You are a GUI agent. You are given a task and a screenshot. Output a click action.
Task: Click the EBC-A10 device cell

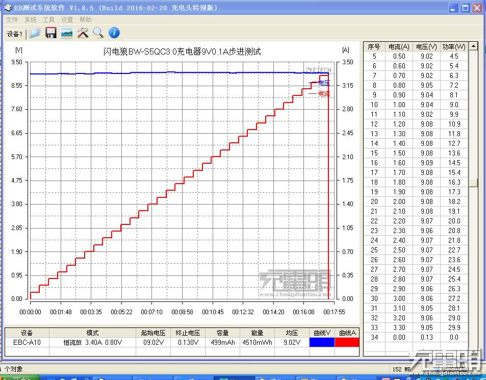tap(27, 342)
